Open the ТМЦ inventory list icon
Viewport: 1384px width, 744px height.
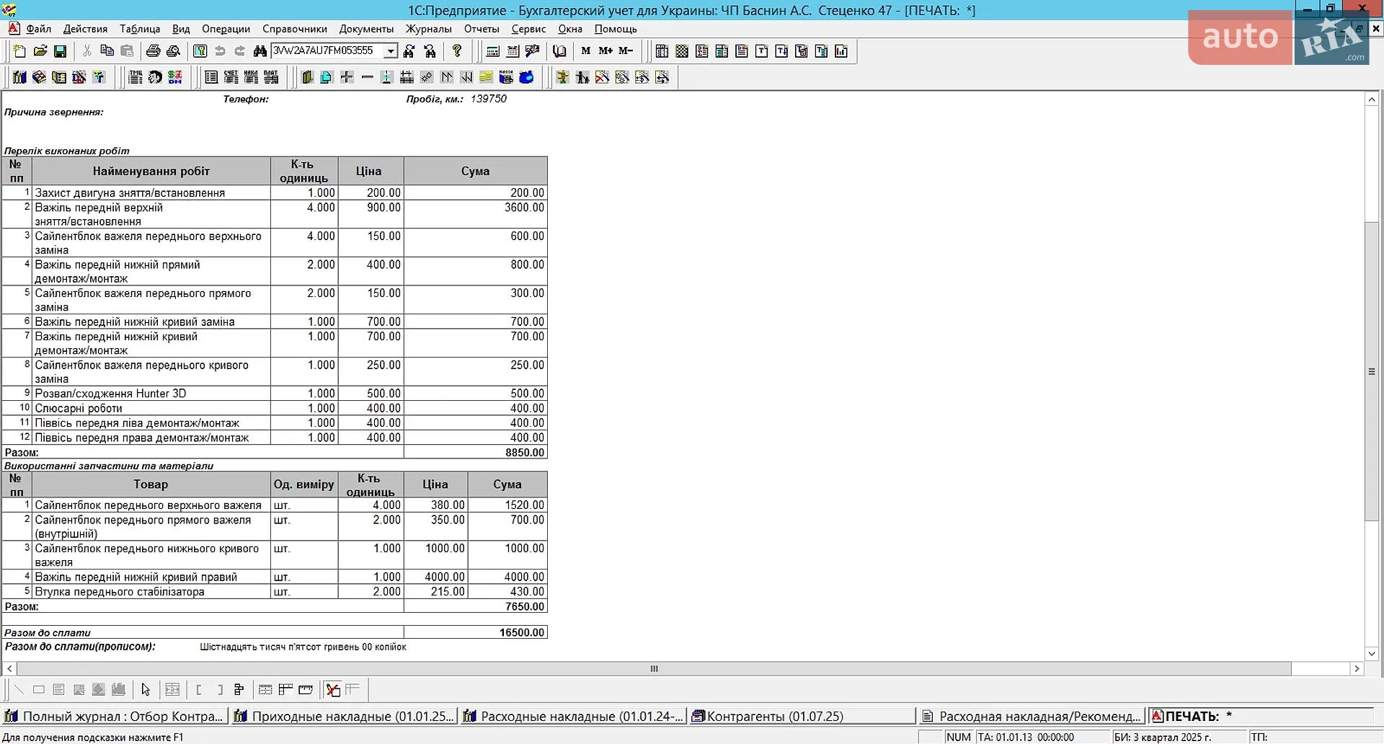(x=134, y=77)
